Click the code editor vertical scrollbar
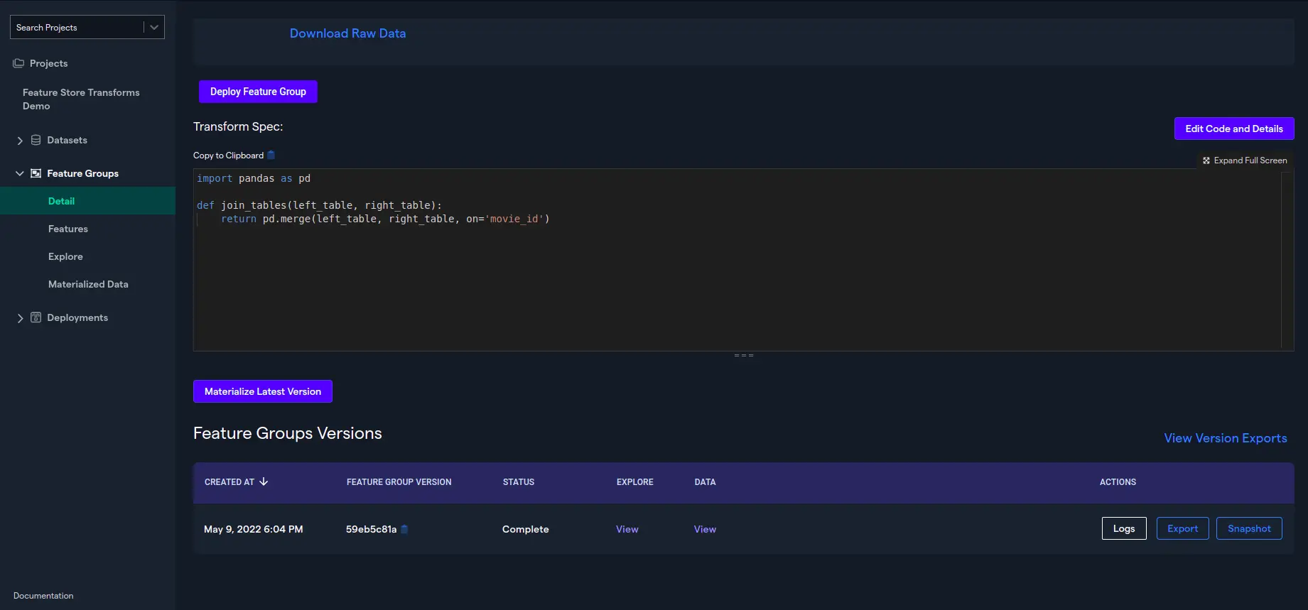Viewport: 1308px width, 610px height. tap(1286, 259)
